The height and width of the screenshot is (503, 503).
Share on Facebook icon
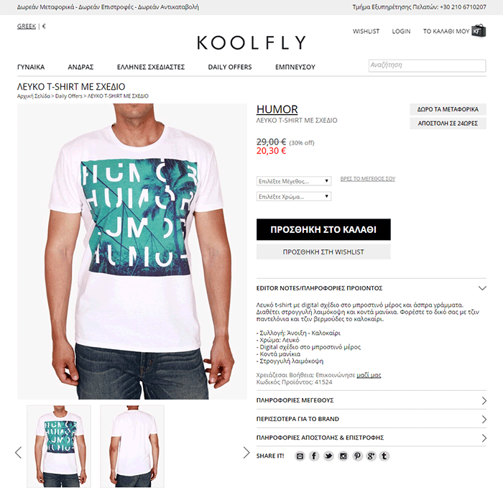pos(314,456)
